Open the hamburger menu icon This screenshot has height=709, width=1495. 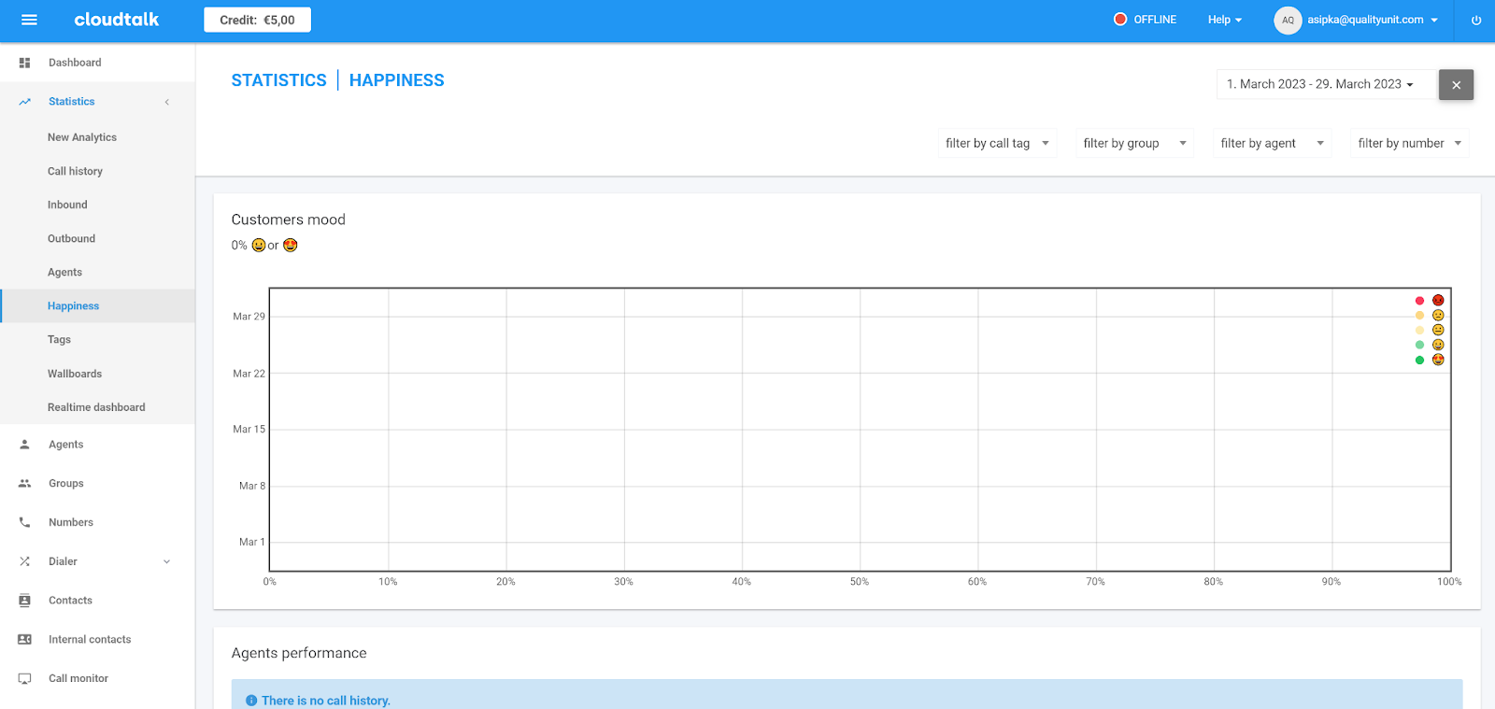coord(29,20)
